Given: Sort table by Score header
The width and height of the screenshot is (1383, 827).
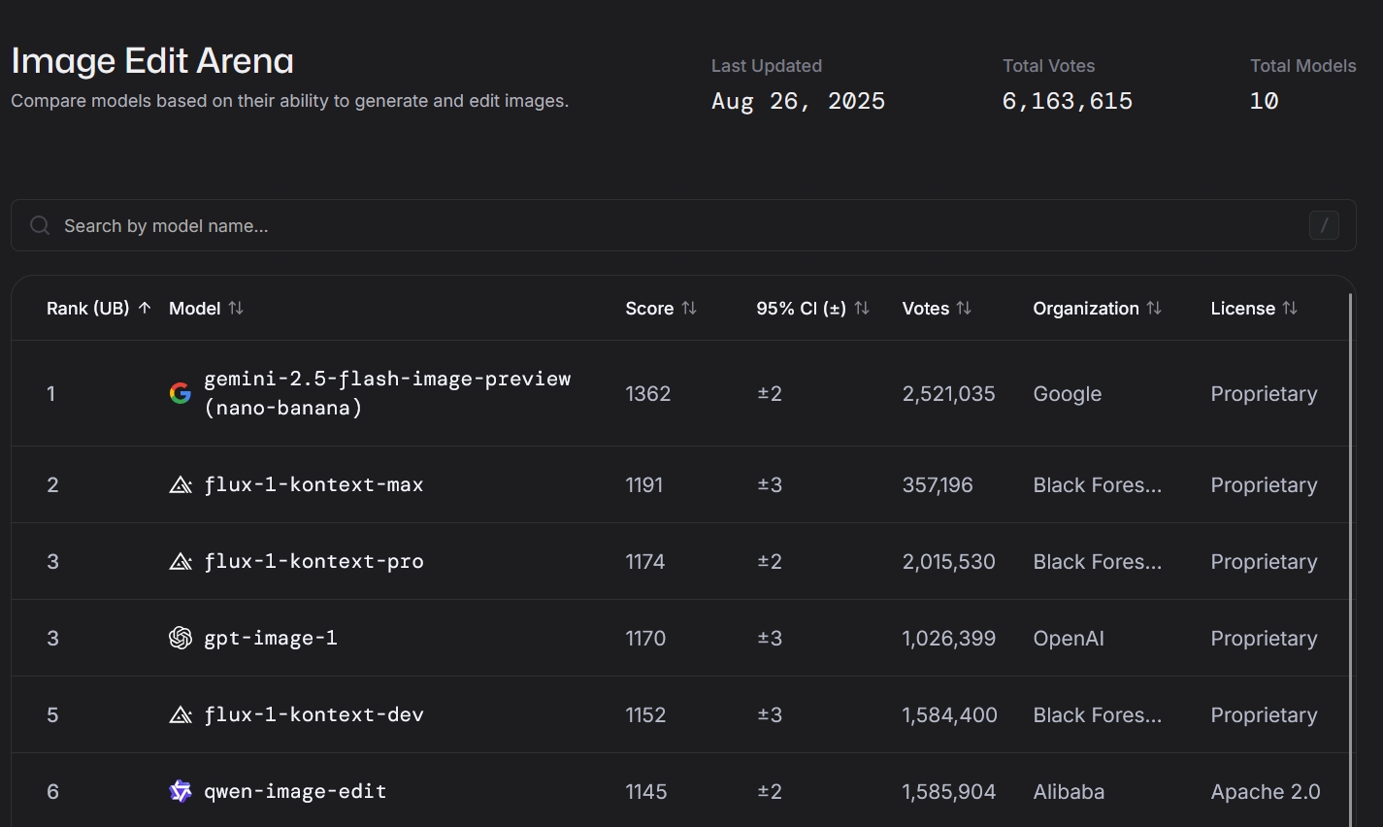Looking at the screenshot, I should click(661, 308).
